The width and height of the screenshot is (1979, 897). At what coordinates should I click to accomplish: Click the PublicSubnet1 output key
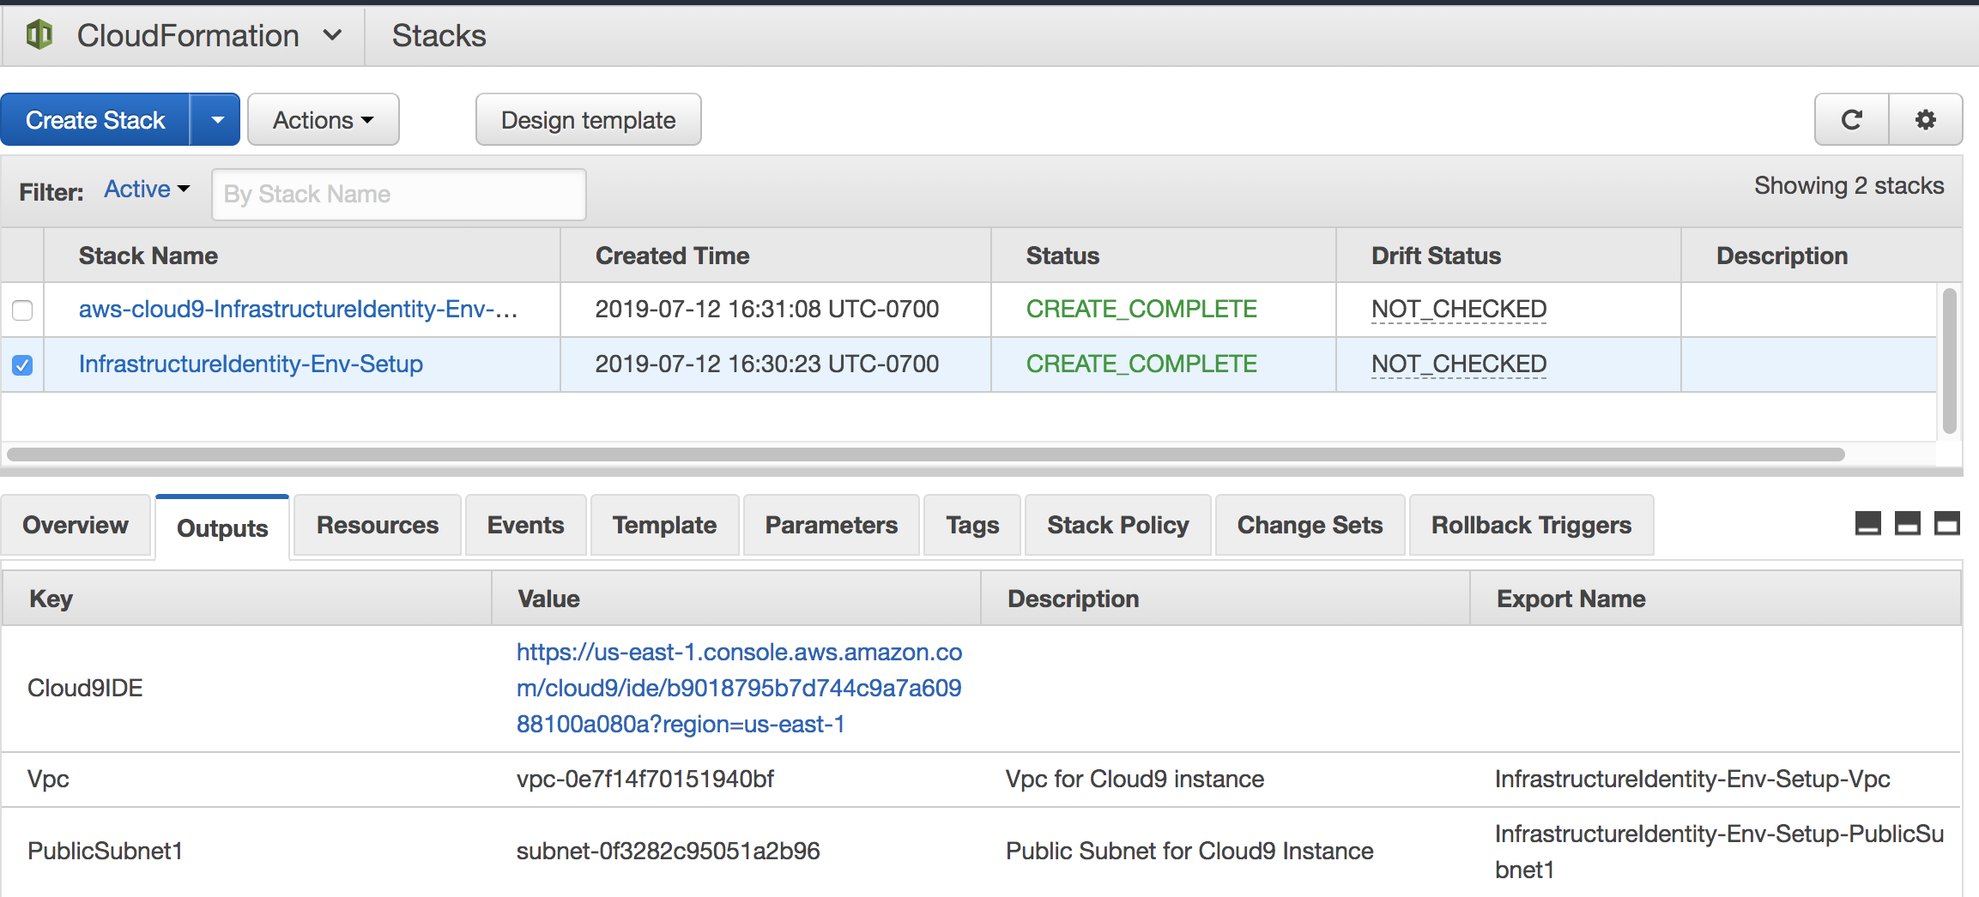pos(105,851)
